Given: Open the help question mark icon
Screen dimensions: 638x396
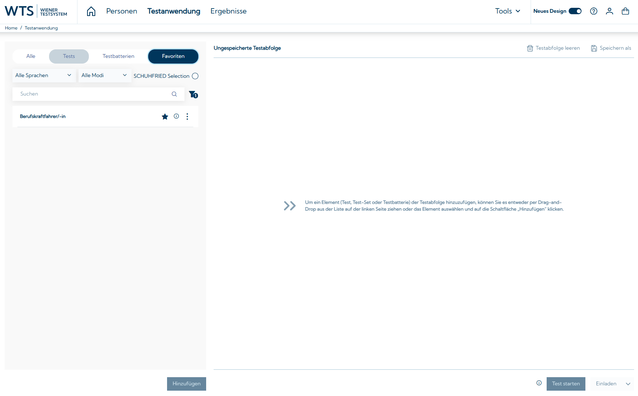Looking at the screenshot, I should [594, 11].
